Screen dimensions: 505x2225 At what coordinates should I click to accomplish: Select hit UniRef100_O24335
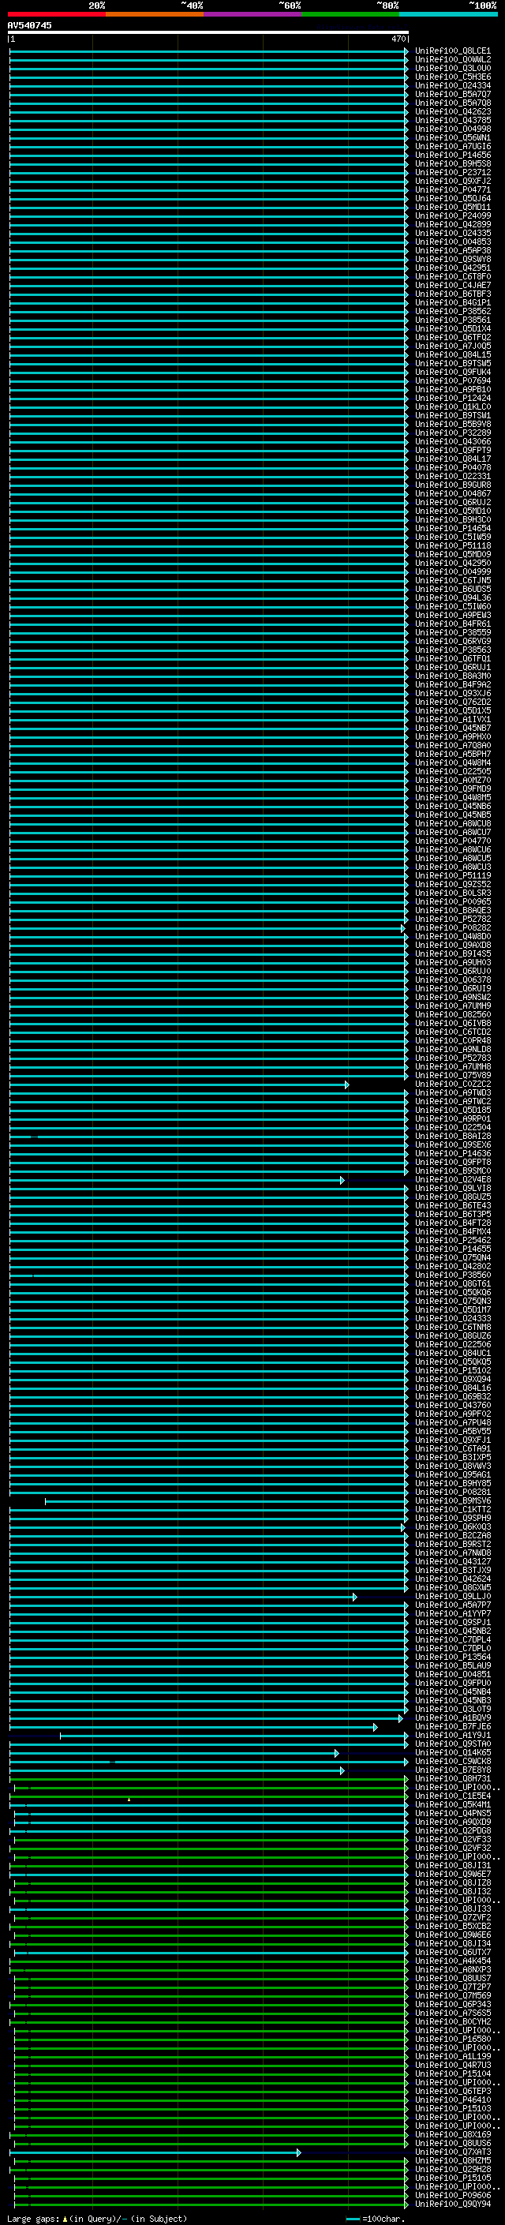pos(452,233)
